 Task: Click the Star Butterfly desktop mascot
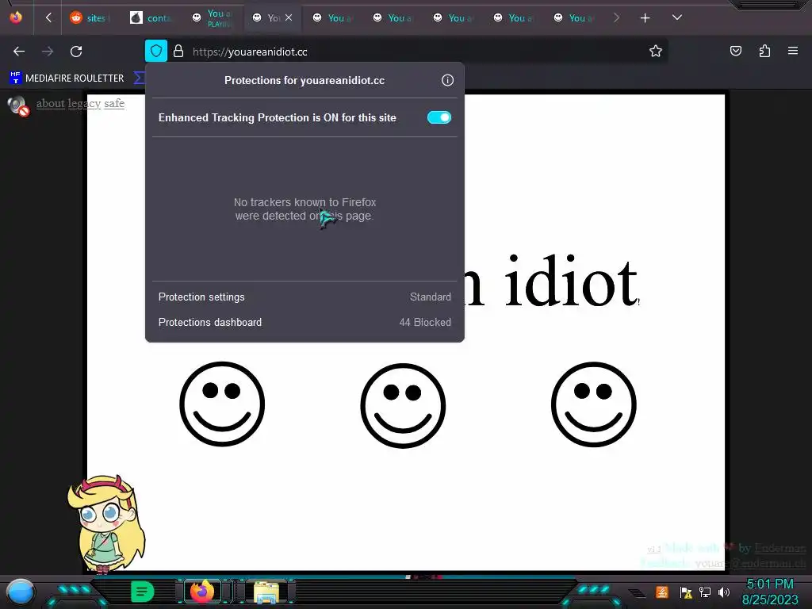[106, 523]
